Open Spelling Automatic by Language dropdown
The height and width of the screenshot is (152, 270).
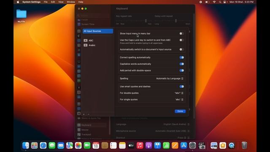coord(170,79)
